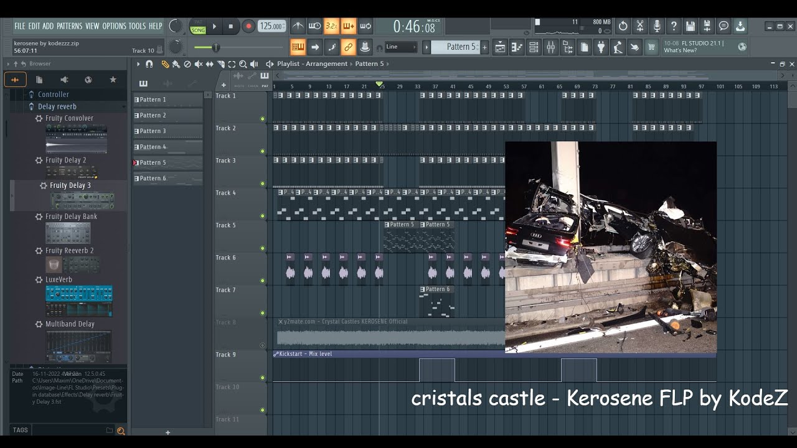Adjust the main pitch knob
Screen dimensions: 797x448
click(176, 47)
